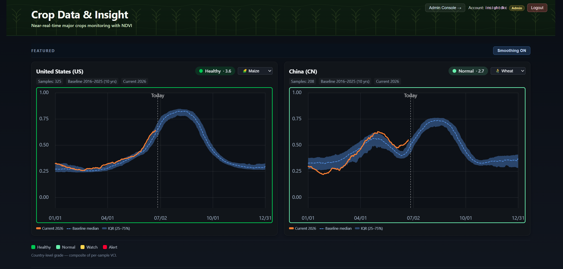This screenshot has width=563, height=269.
Task: Toggle Current 2026 legend in China chart
Action: (303, 228)
